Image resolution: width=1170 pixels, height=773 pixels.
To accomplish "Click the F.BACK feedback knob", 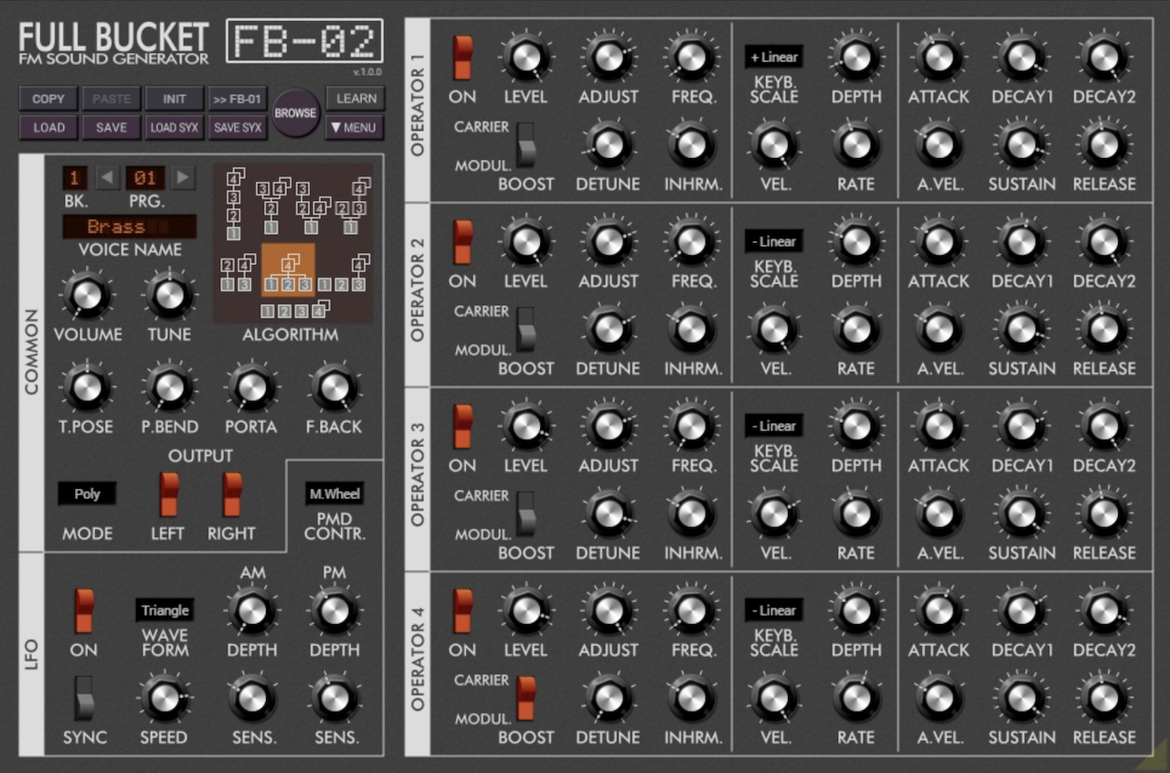I will pos(335,387).
